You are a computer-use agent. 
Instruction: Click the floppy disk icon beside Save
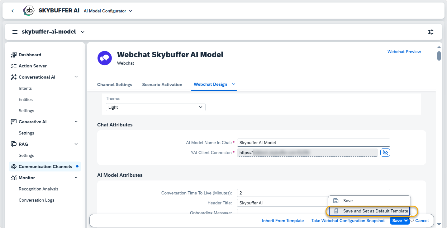pyautogui.click(x=336, y=201)
